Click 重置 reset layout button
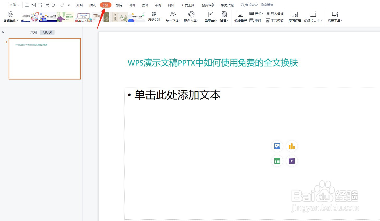Viewport: 380px width, 221px height. (x=255, y=20)
